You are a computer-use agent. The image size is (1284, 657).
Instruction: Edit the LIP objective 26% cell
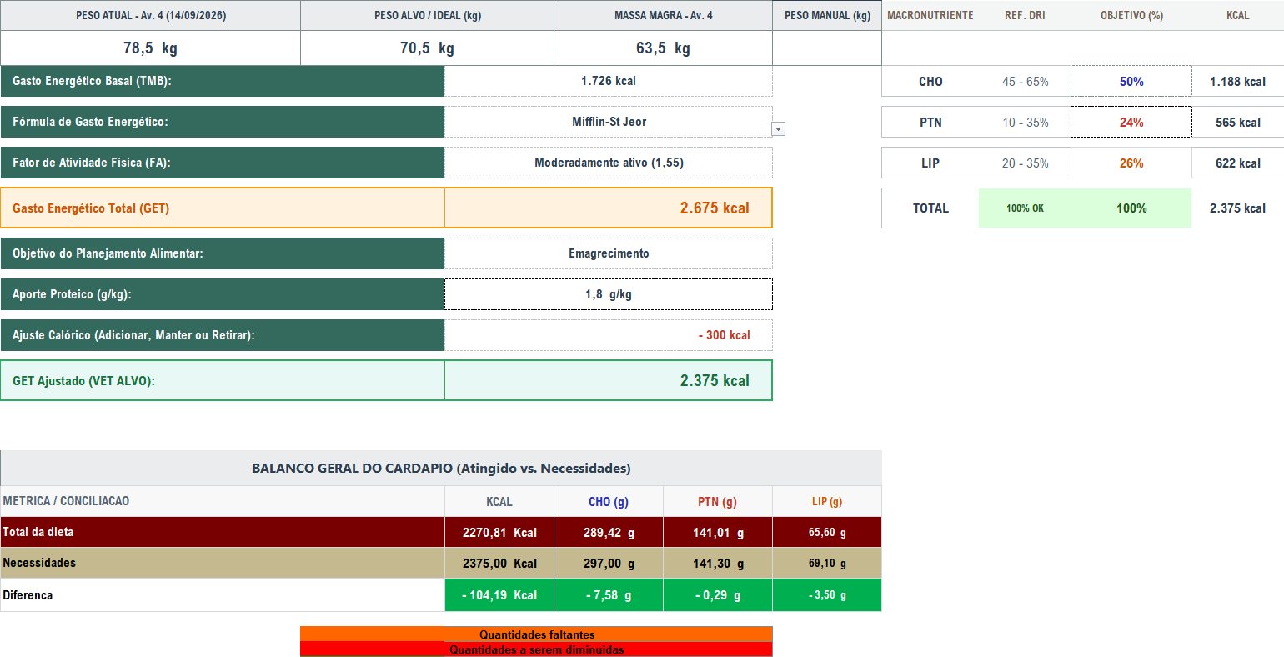pyautogui.click(x=1131, y=163)
